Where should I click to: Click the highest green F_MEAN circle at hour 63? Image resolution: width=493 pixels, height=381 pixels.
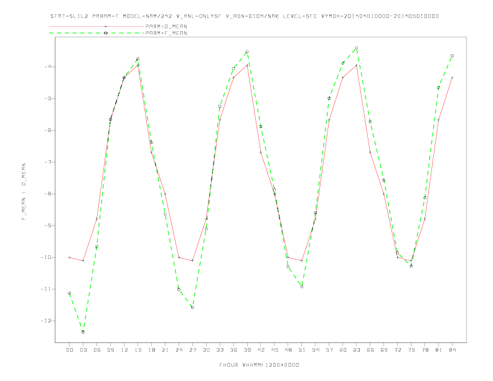pos(357,48)
